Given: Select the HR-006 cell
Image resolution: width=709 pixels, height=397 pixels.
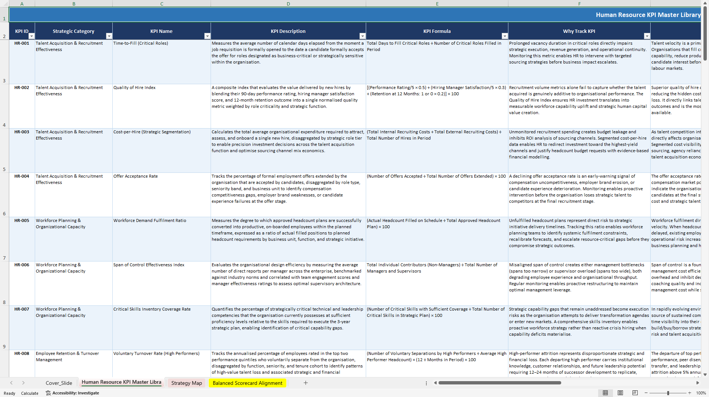Looking at the screenshot, I should click(x=22, y=283).
